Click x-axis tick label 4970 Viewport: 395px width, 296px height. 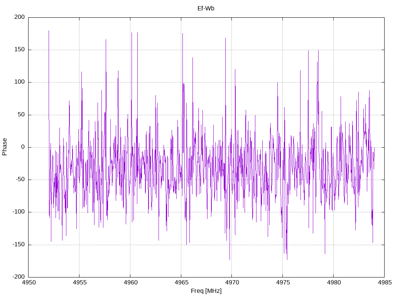click(x=232, y=283)
